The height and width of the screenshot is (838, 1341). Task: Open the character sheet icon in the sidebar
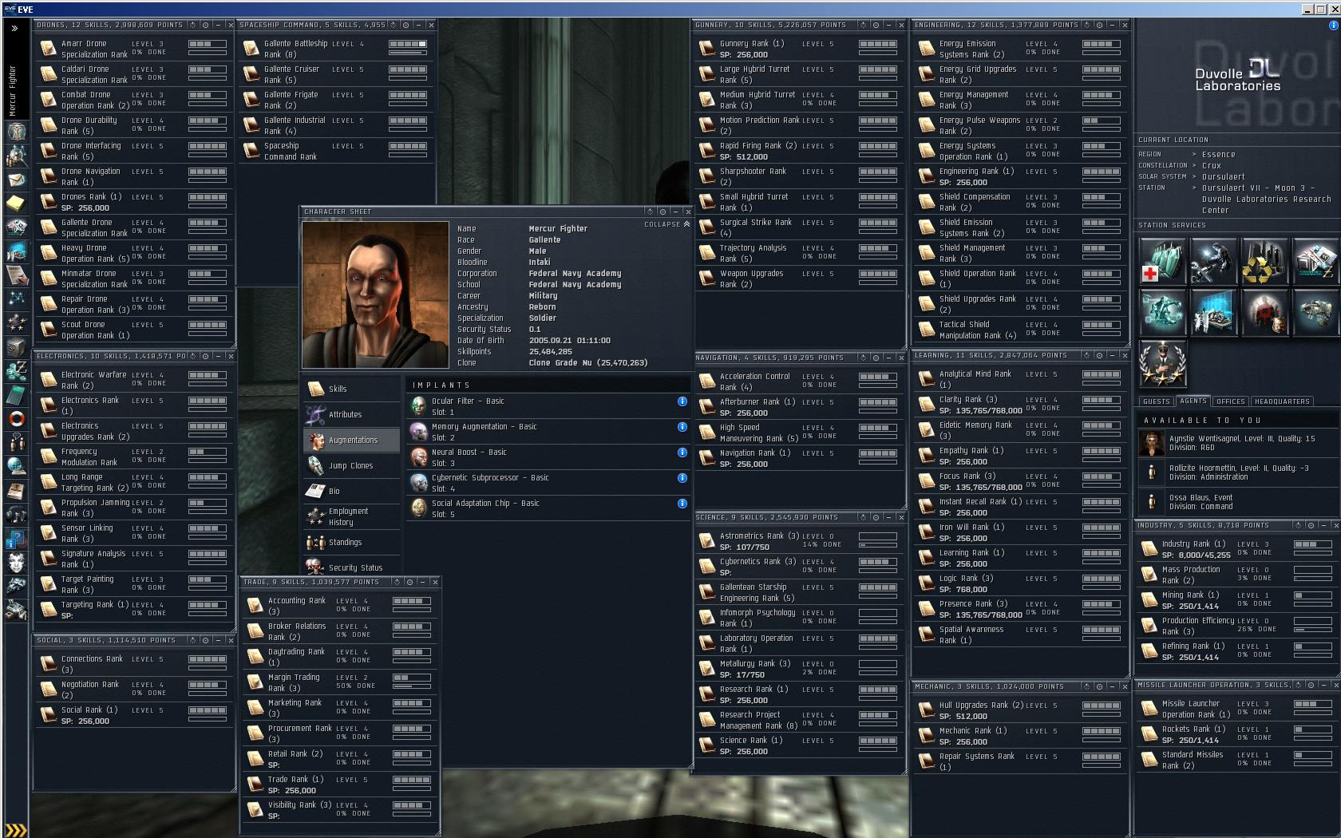click(16, 131)
